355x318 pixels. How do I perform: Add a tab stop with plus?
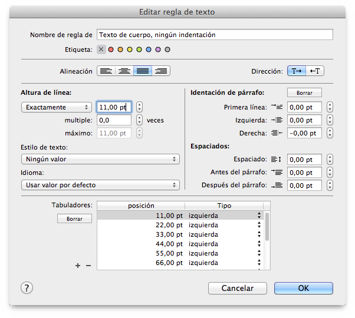[78, 266]
